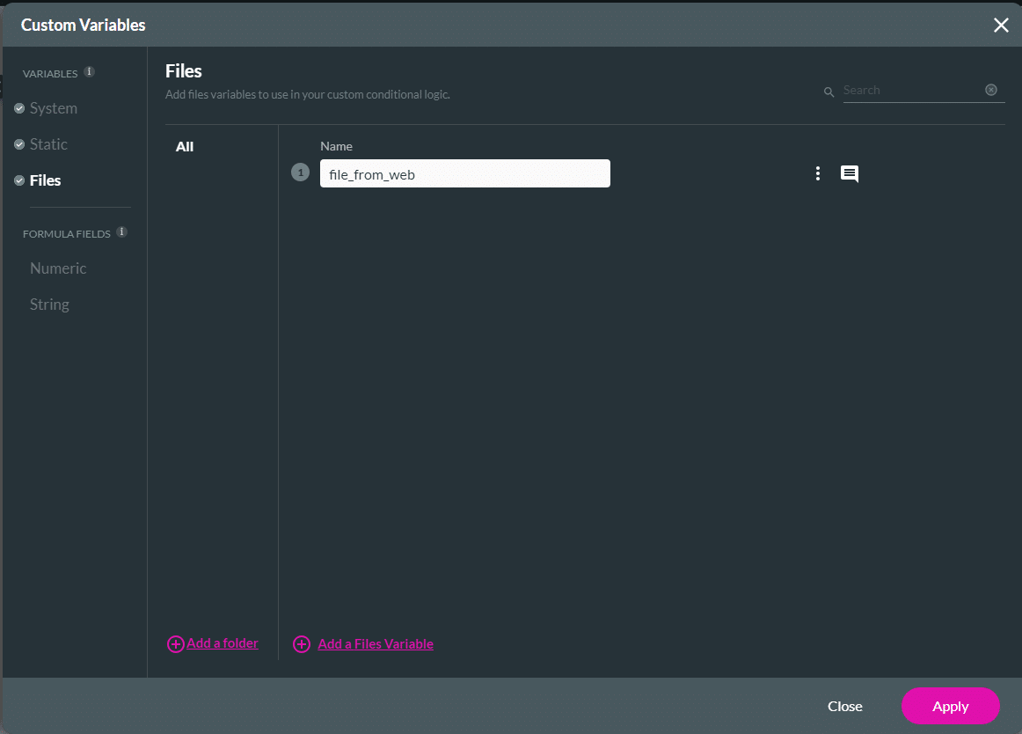This screenshot has height=734, width=1022.
Task: Click the info icon beside VARIABLES
Action: pyautogui.click(x=90, y=72)
